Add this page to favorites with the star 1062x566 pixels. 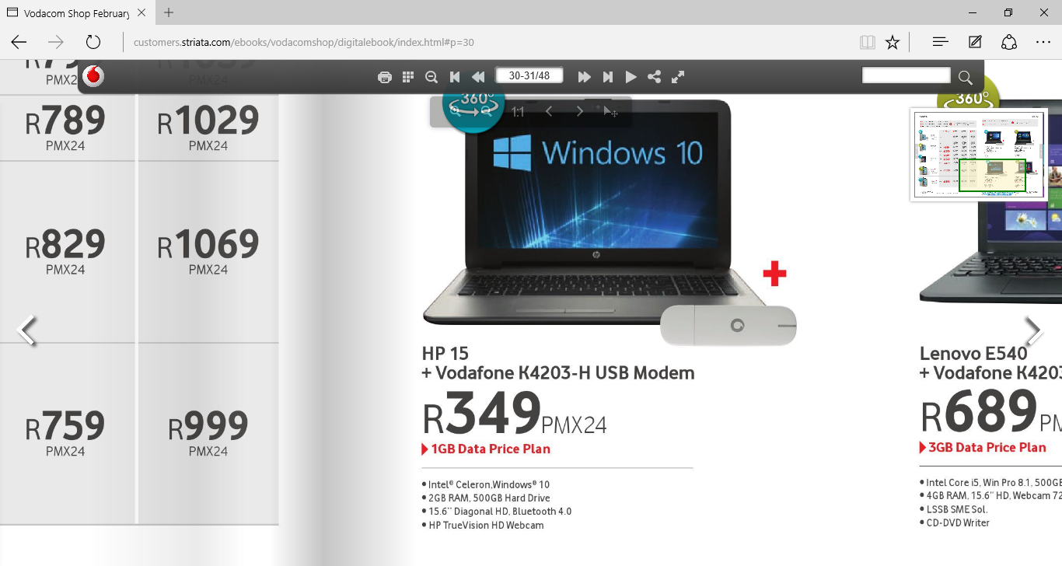pos(893,42)
